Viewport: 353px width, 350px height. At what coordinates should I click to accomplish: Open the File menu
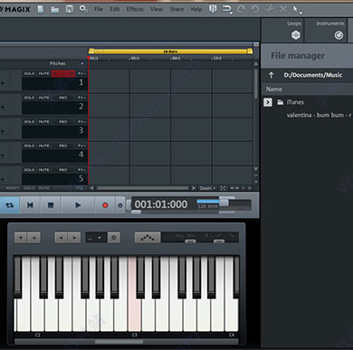tap(99, 9)
